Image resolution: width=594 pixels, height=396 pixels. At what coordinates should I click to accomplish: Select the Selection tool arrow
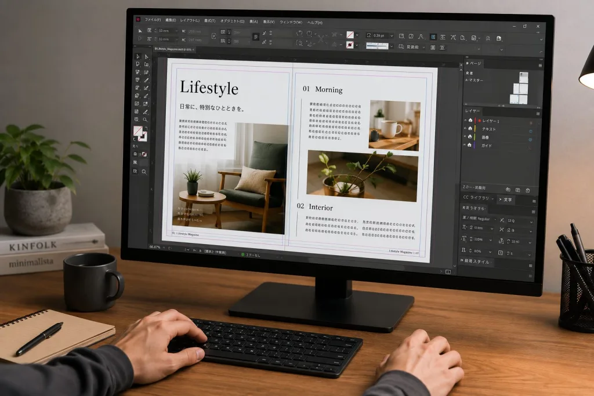pos(138,56)
